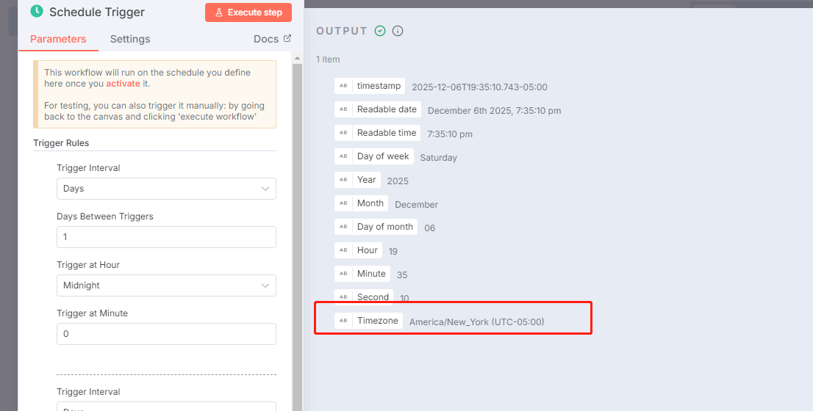Click the AB type icon beside Year

[x=343, y=180]
